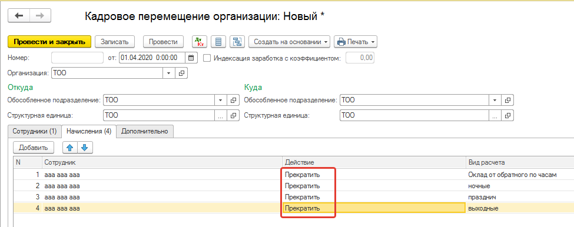The width and height of the screenshot is (574, 227).
Task: Click the Номер input field
Action: click(78, 58)
